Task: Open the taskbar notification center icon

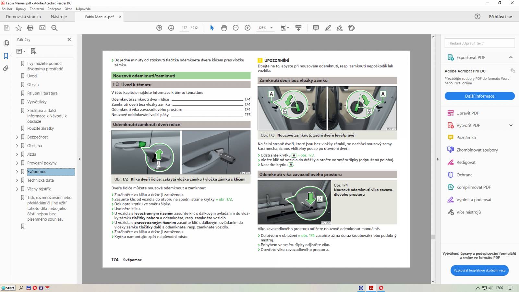Action: [x=510, y=288]
